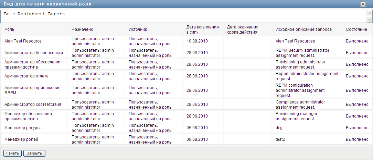Click the Исходное описание запроса header
373x160 pixels.
click(x=303, y=29)
